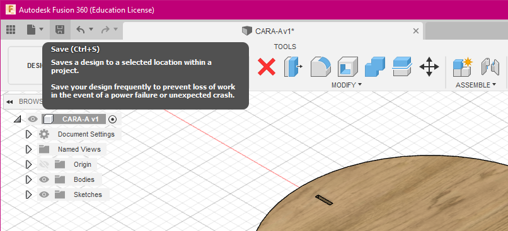Open the TOOLS ribbon tab

click(x=285, y=47)
